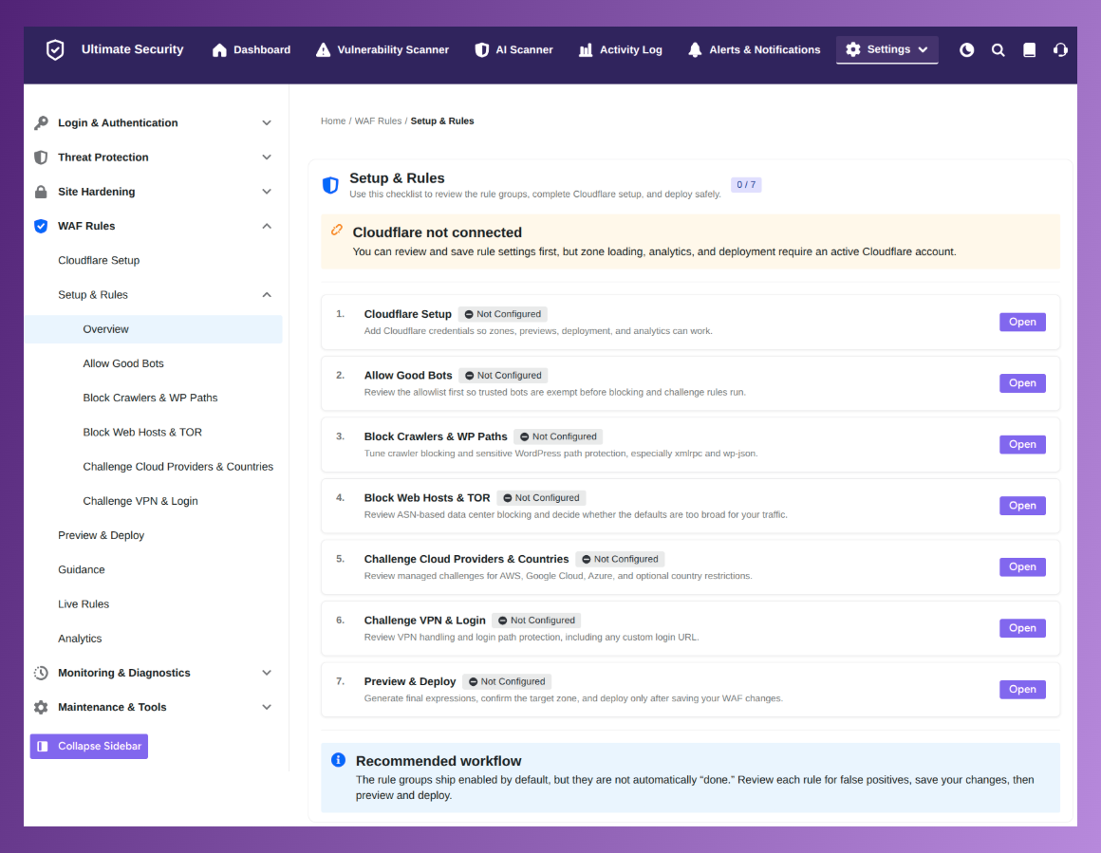The image size is (1101, 853).
Task: Open the Cloudflare Setup checklist step
Action: tap(1022, 323)
